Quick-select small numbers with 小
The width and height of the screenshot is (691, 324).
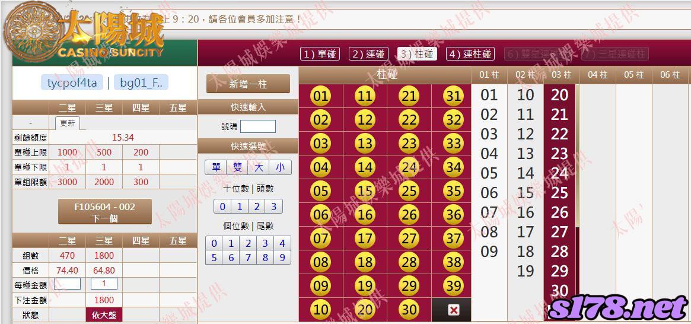pos(281,167)
